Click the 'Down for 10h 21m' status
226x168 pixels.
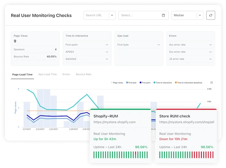[x=173, y=139]
